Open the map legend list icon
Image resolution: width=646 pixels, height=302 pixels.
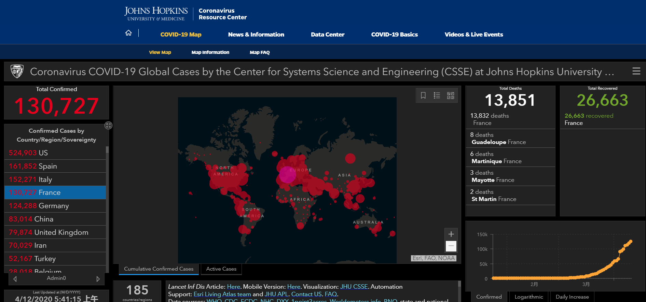coord(437,96)
